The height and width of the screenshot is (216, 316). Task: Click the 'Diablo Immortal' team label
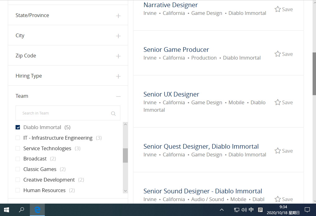[42, 127]
